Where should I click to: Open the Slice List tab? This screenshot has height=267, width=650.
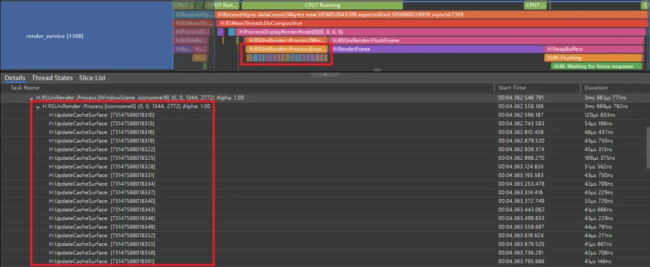tap(92, 78)
